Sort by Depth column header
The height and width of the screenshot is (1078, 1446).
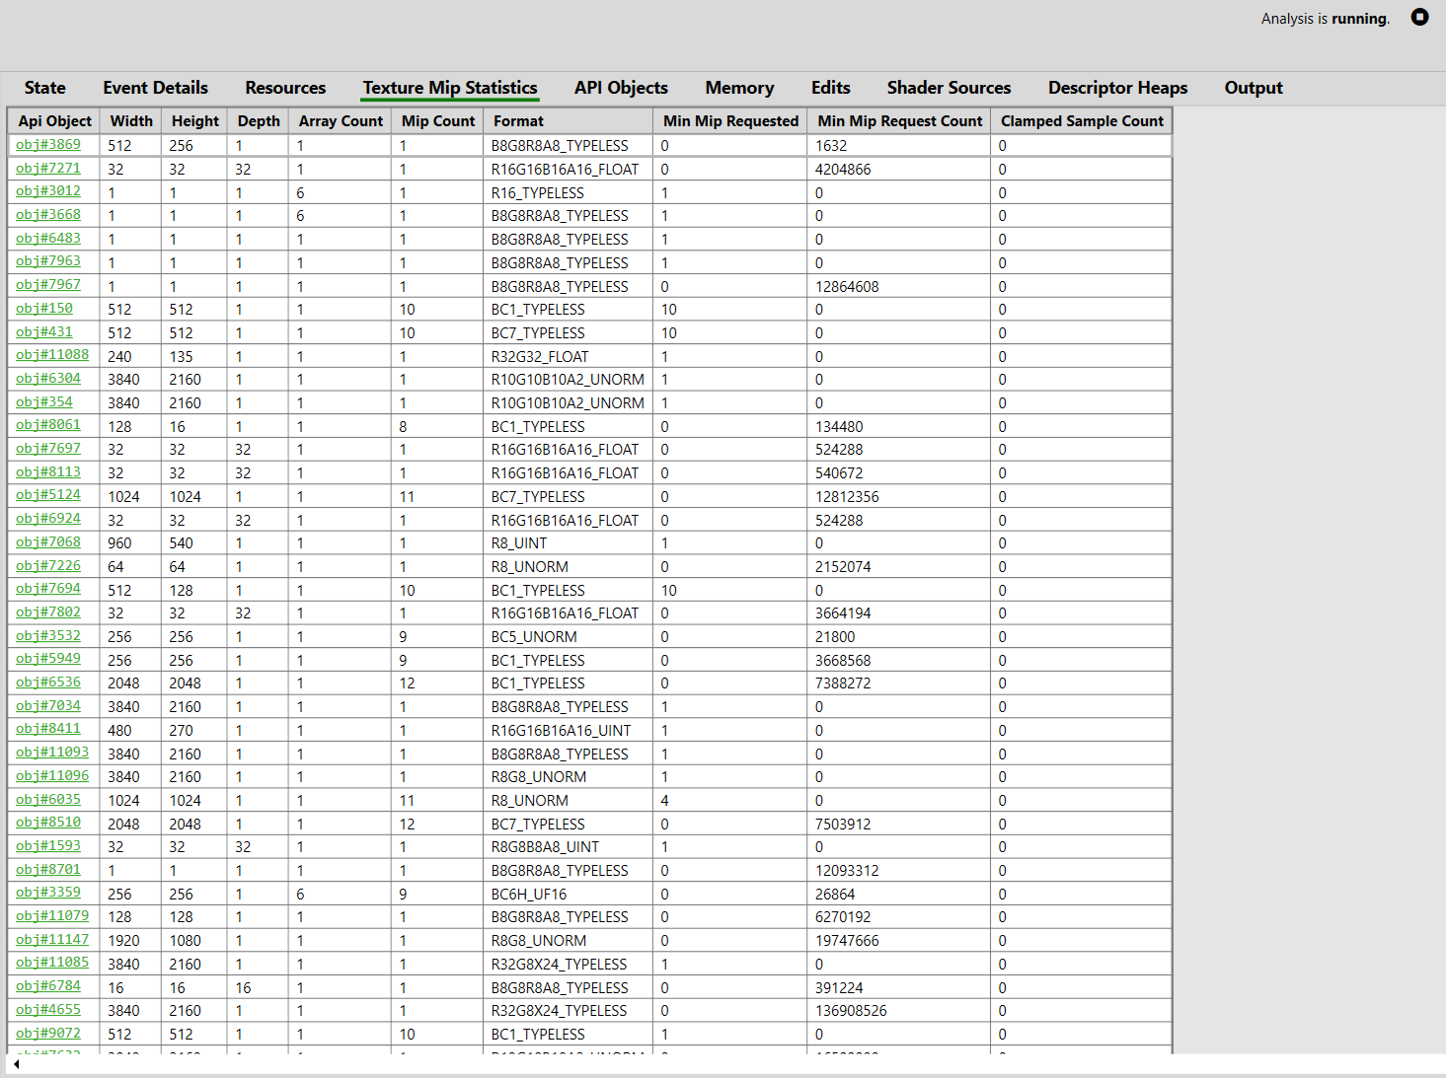click(259, 121)
